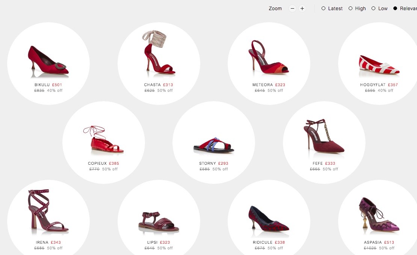Click the crossed-out £665 original price
417x255 pixels.
click(x=315, y=169)
